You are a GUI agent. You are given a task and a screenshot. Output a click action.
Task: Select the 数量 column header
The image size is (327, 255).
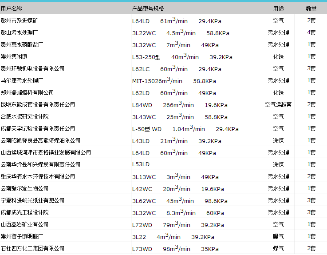click(x=311, y=8)
